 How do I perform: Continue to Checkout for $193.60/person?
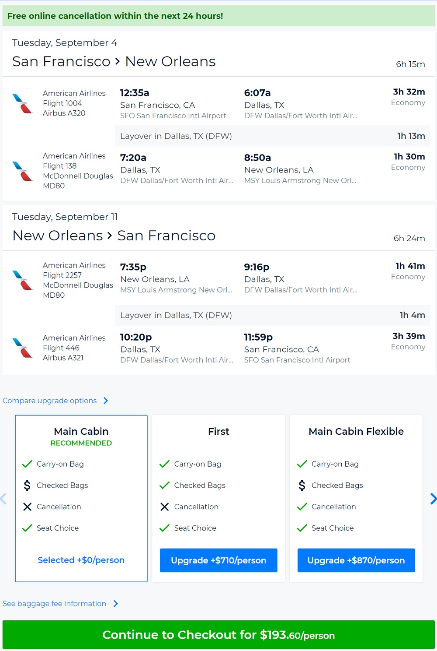[x=218, y=635]
